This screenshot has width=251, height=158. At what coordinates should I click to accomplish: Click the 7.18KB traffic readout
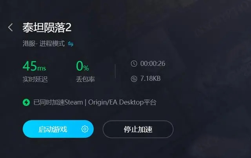[x=150, y=79]
